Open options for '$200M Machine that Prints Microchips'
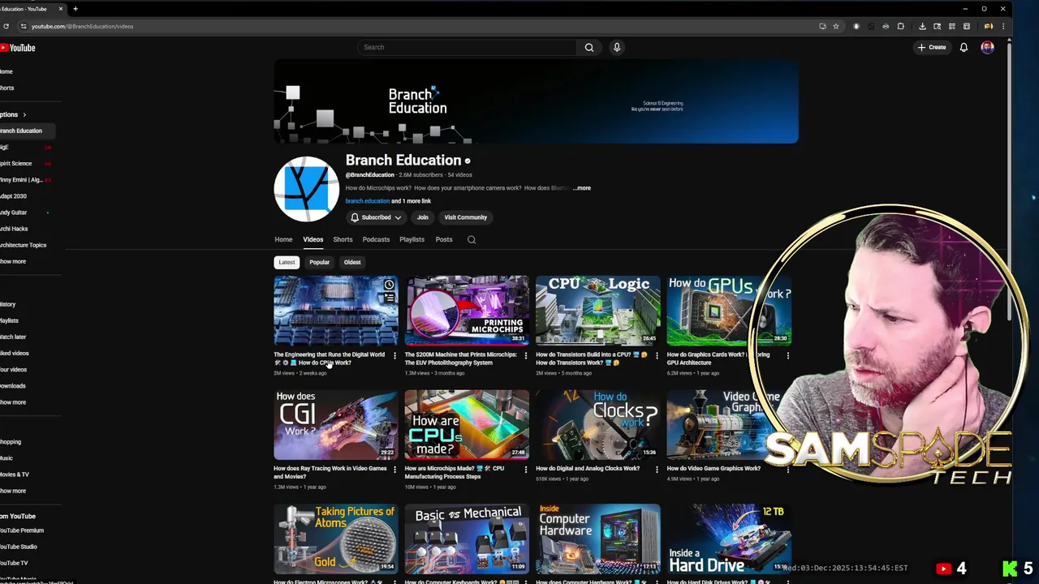Image resolution: width=1039 pixels, height=584 pixels. click(x=525, y=355)
